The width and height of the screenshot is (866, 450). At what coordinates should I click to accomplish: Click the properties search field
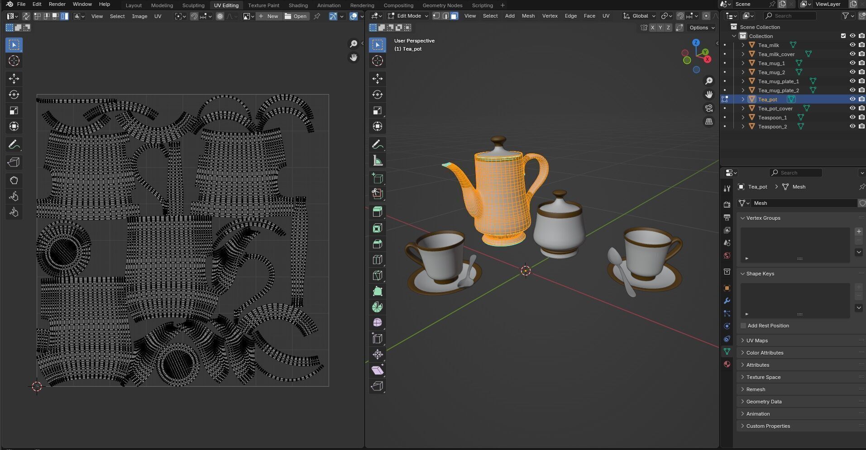click(795, 173)
